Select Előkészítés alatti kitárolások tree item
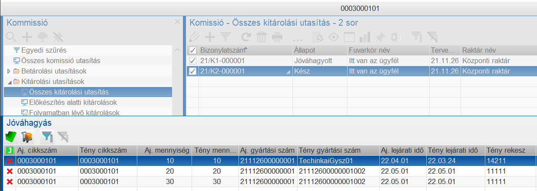 click(x=73, y=102)
